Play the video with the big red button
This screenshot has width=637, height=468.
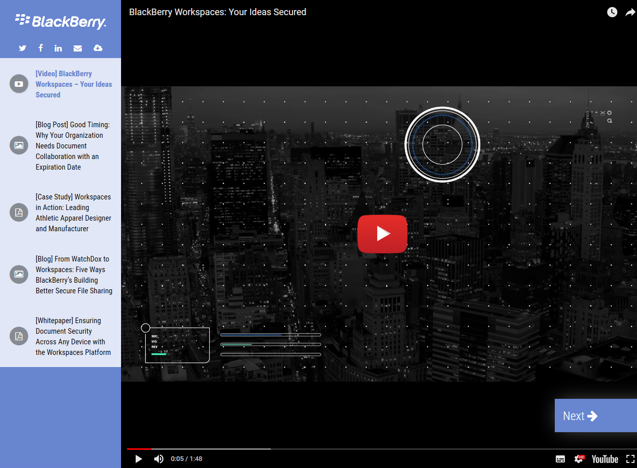(x=382, y=234)
